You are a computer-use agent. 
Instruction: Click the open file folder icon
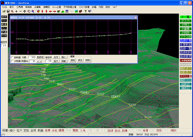pos(4,11)
